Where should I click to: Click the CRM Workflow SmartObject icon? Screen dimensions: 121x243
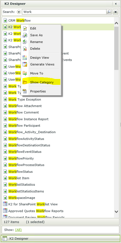point(5,21)
